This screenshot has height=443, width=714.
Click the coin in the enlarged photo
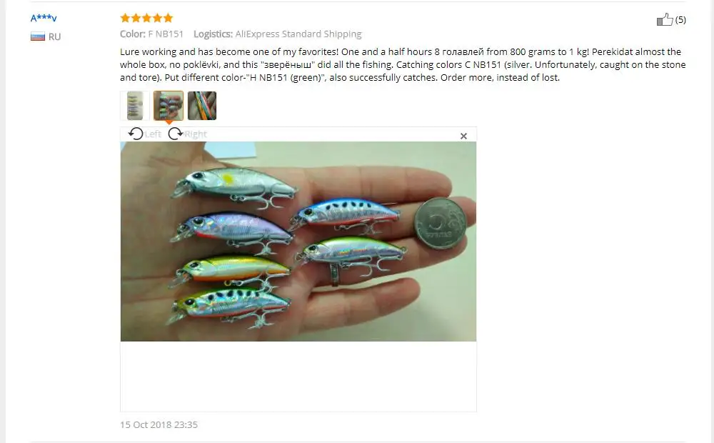click(x=441, y=224)
